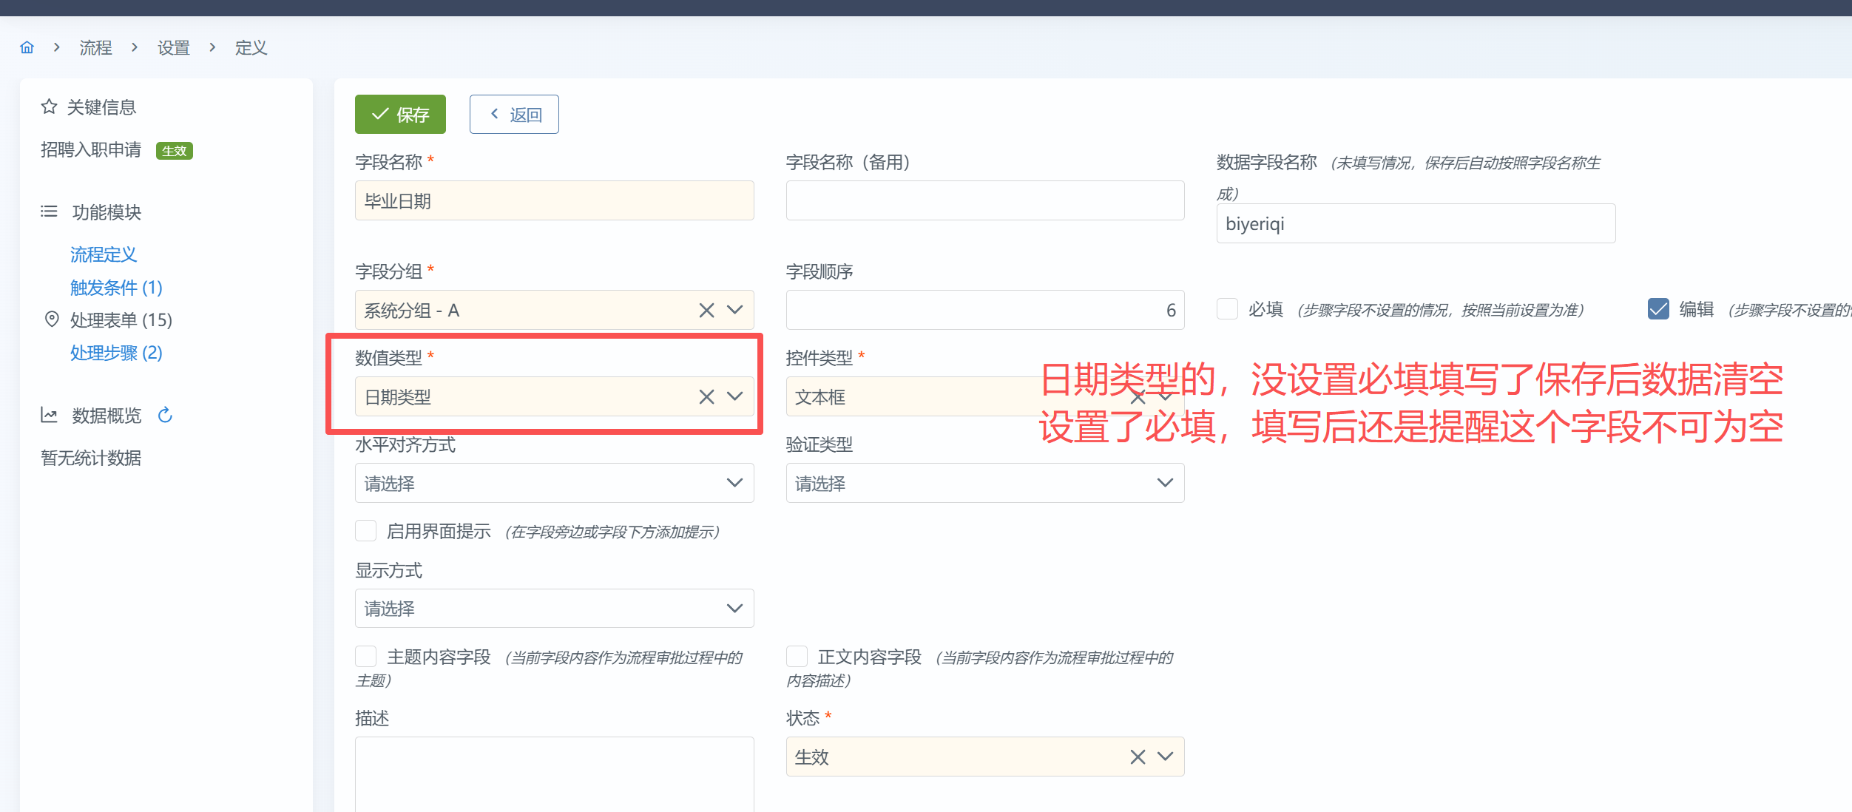This screenshot has width=1852, height=812.
Task: Click the star icon beside 关键信息
Action: 49,106
